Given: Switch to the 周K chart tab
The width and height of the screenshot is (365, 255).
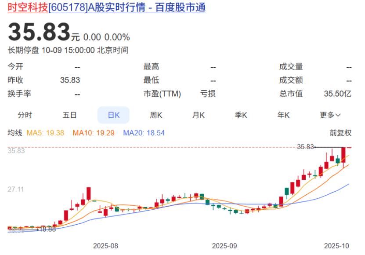Looking at the screenshot, I should click(x=156, y=115).
